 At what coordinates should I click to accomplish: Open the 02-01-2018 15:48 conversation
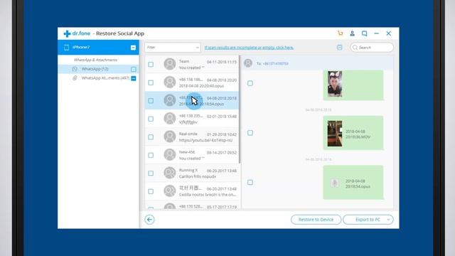tap(192, 119)
